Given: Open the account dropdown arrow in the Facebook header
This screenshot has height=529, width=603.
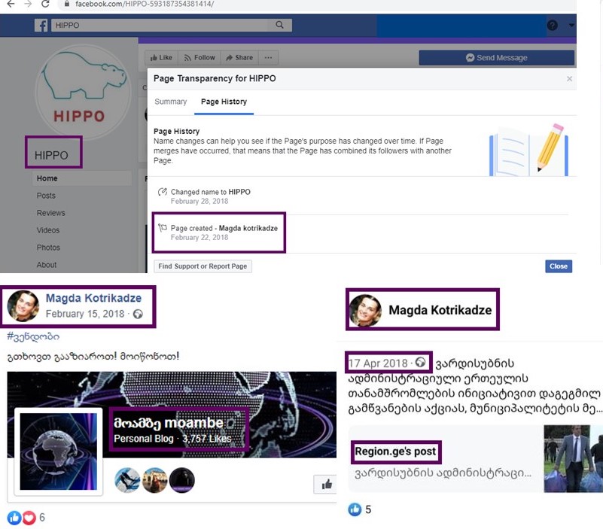Looking at the screenshot, I should 571,26.
